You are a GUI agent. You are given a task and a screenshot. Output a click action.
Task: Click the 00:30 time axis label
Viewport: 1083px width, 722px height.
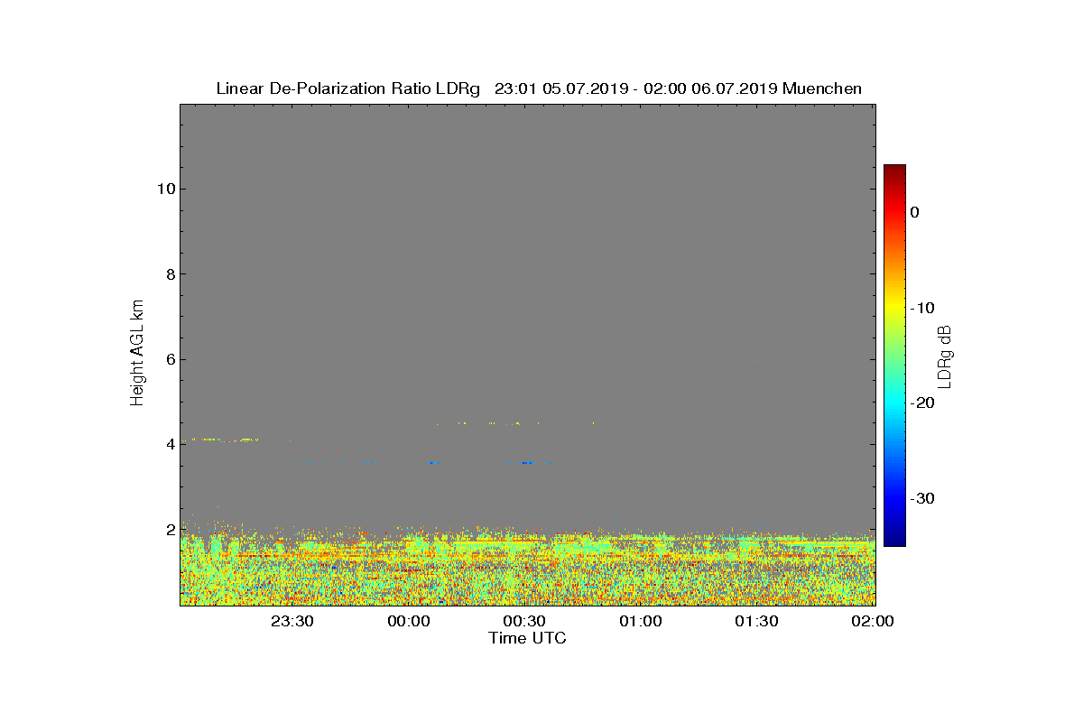(x=524, y=622)
